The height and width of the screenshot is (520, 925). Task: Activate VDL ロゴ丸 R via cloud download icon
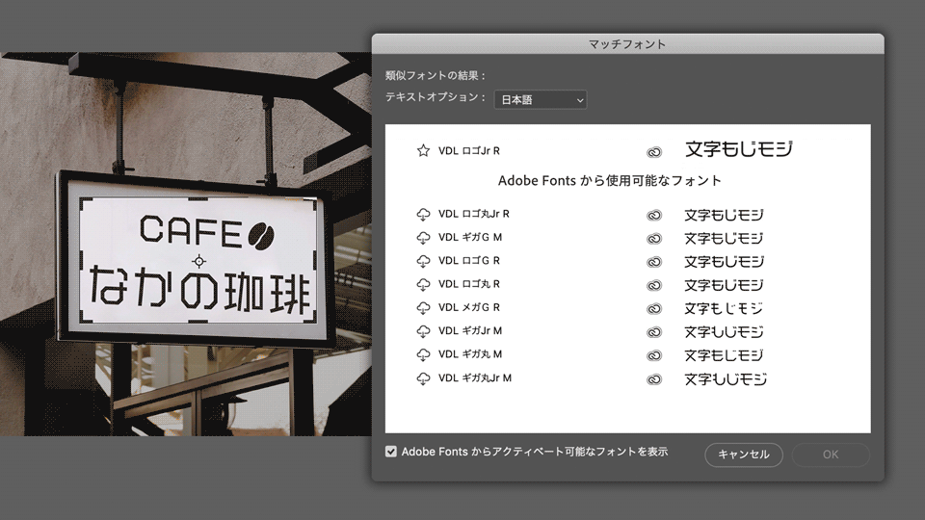pyautogui.click(x=423, y=285)
